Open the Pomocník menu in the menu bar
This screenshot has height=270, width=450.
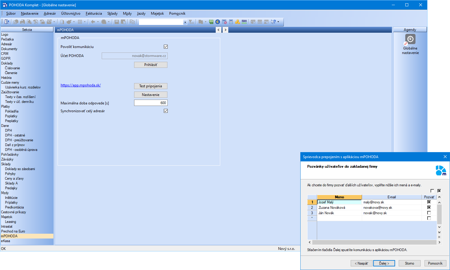[177, 13]
